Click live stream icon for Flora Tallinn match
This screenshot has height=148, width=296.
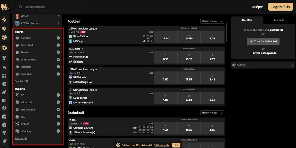(x=151, y=32)
